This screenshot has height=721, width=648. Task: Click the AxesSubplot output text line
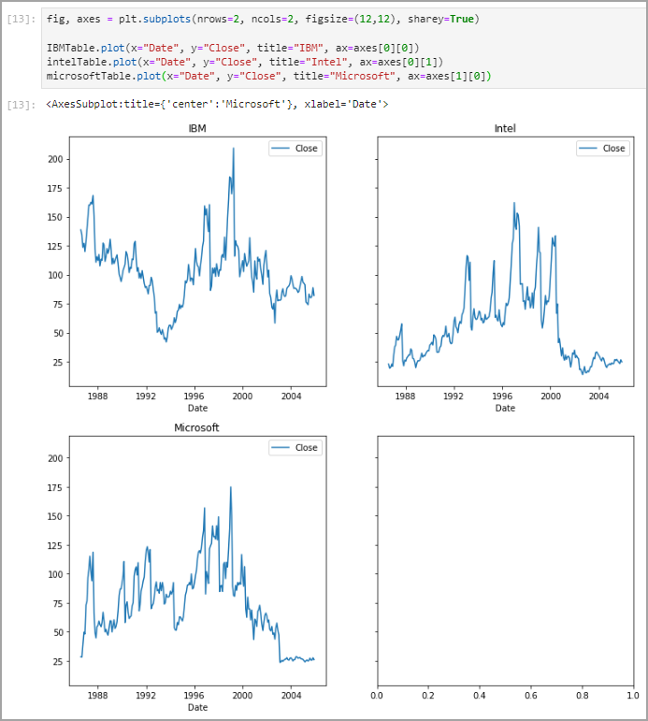(217, 105)
